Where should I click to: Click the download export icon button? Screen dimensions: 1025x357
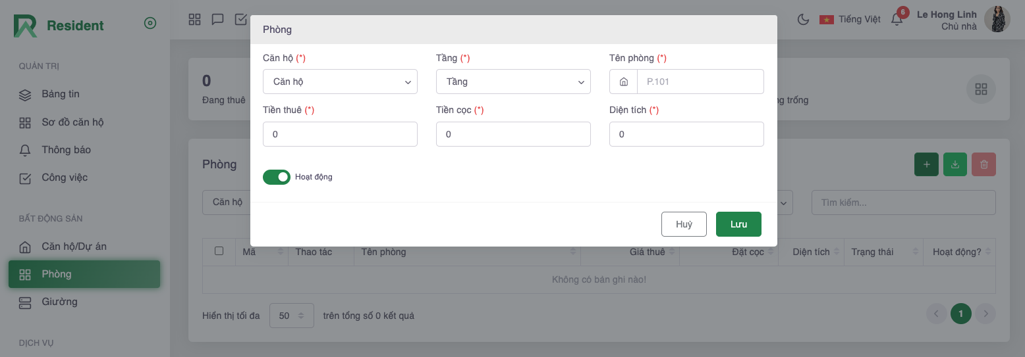point(955,164)
